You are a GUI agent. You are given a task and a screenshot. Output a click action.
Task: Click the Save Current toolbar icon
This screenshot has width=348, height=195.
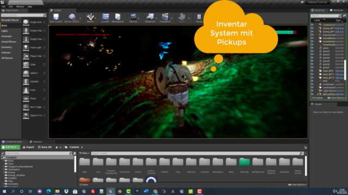(x=55, y=17)
